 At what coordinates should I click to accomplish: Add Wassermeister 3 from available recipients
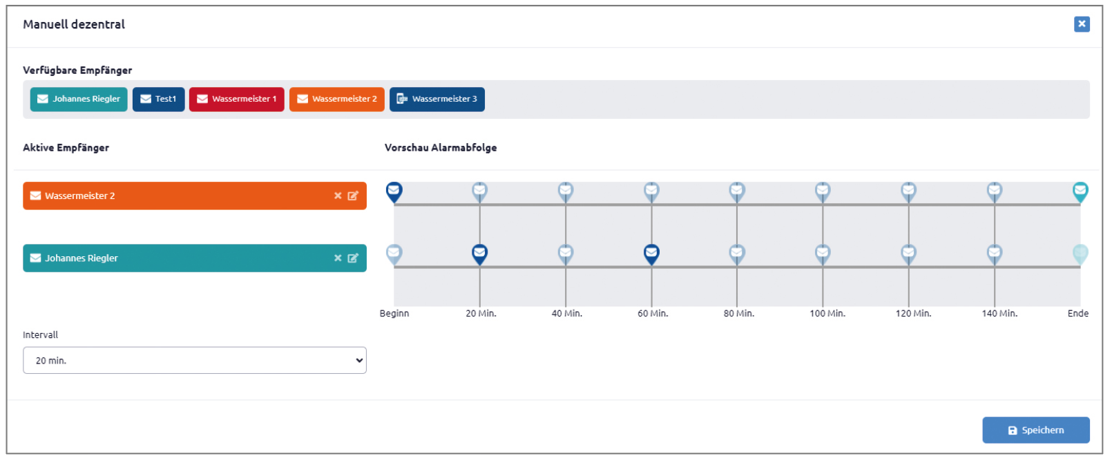point(437,99)
